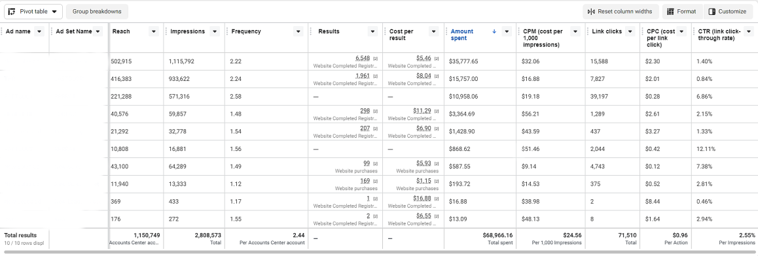Click the attribution icon beside 169 purchases
This screenshot has width=758, height=256.
point(375,182)
